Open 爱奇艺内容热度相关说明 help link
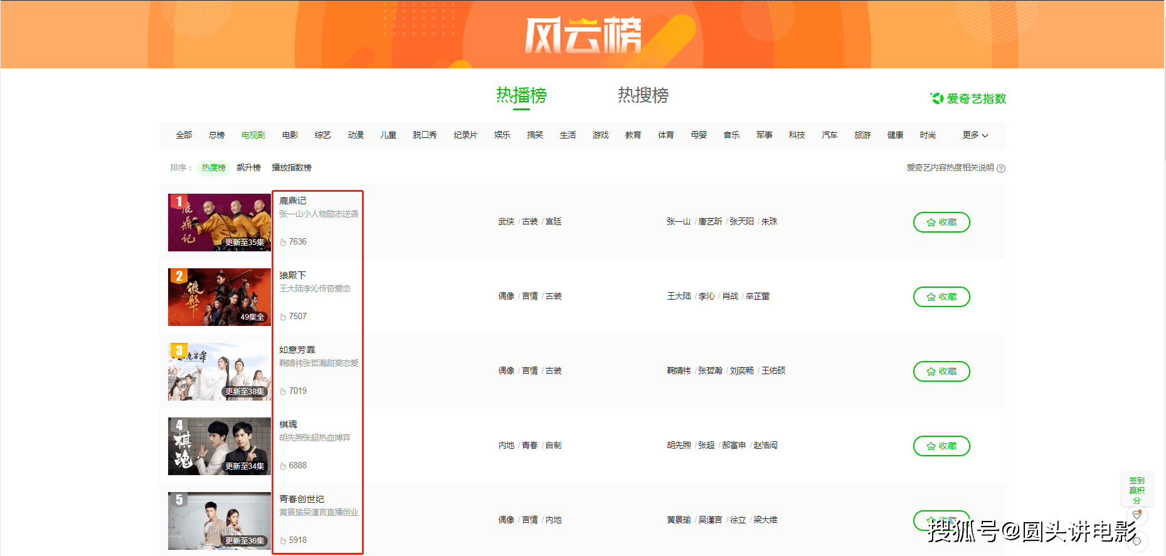The height and width of the screenshot is (556, 1166). (950, 167)
